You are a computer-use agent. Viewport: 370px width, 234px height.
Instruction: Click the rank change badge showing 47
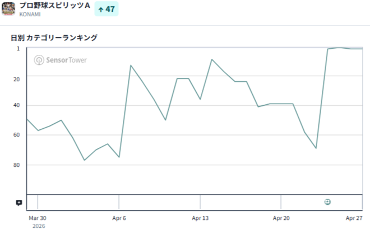point(107,9)
